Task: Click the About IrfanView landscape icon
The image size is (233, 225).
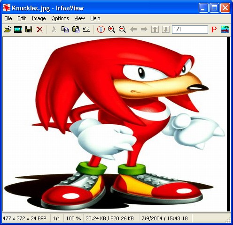Action: [x=225, y=29]
